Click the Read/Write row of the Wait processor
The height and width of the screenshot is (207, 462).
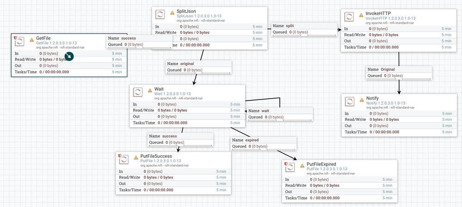point(187,110)
